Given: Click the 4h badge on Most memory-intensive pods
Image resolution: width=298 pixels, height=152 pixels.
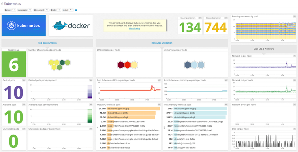Looking at the screenshot, I should pos(226,104).
